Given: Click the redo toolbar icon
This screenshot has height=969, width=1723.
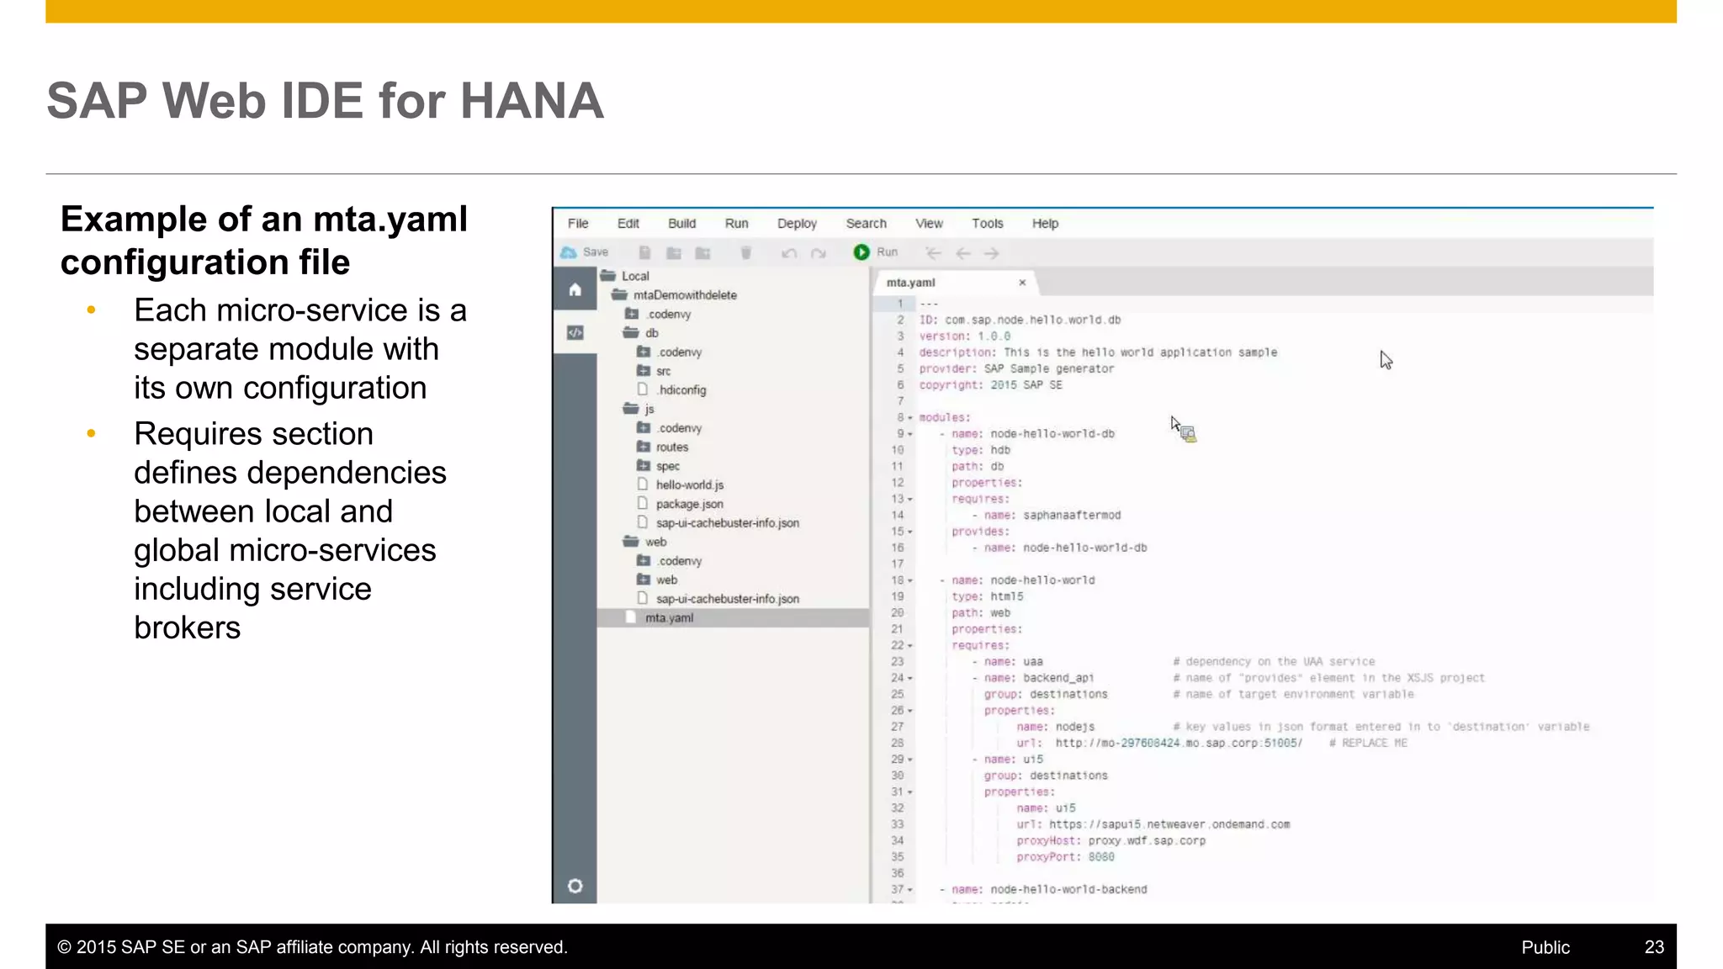Looking at the screenshot, I should point(818,253).
